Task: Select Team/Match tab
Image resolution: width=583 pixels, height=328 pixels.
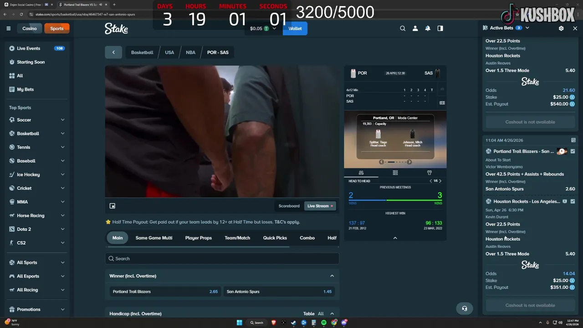Action: pos(237,238)
